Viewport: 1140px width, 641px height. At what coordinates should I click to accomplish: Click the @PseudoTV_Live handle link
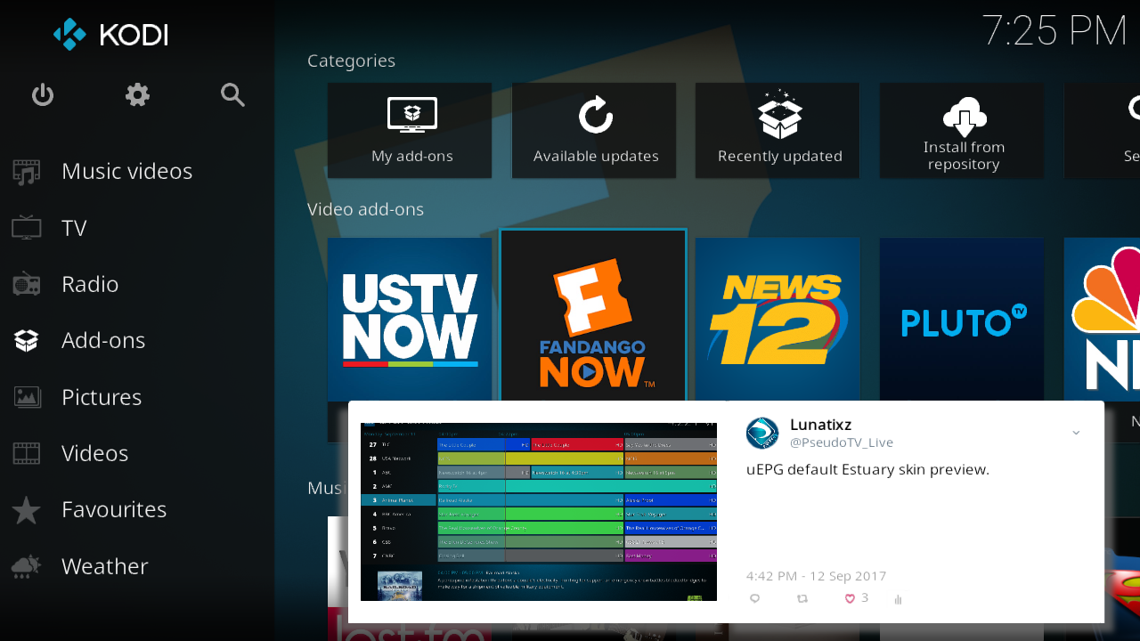[841, 442]
